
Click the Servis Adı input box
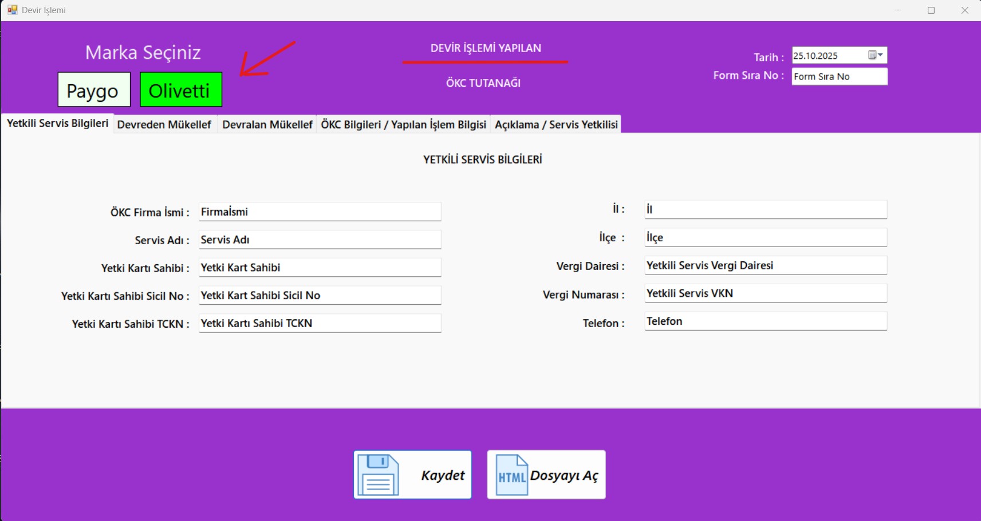320,240
